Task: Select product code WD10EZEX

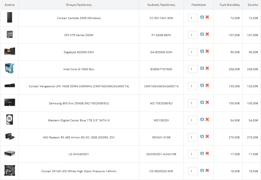Action: [161, 120]
